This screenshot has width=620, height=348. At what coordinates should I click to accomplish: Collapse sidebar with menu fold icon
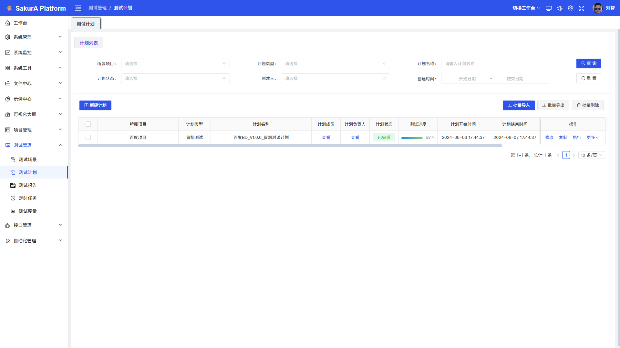pyautogui.click(x=78, y=8)
